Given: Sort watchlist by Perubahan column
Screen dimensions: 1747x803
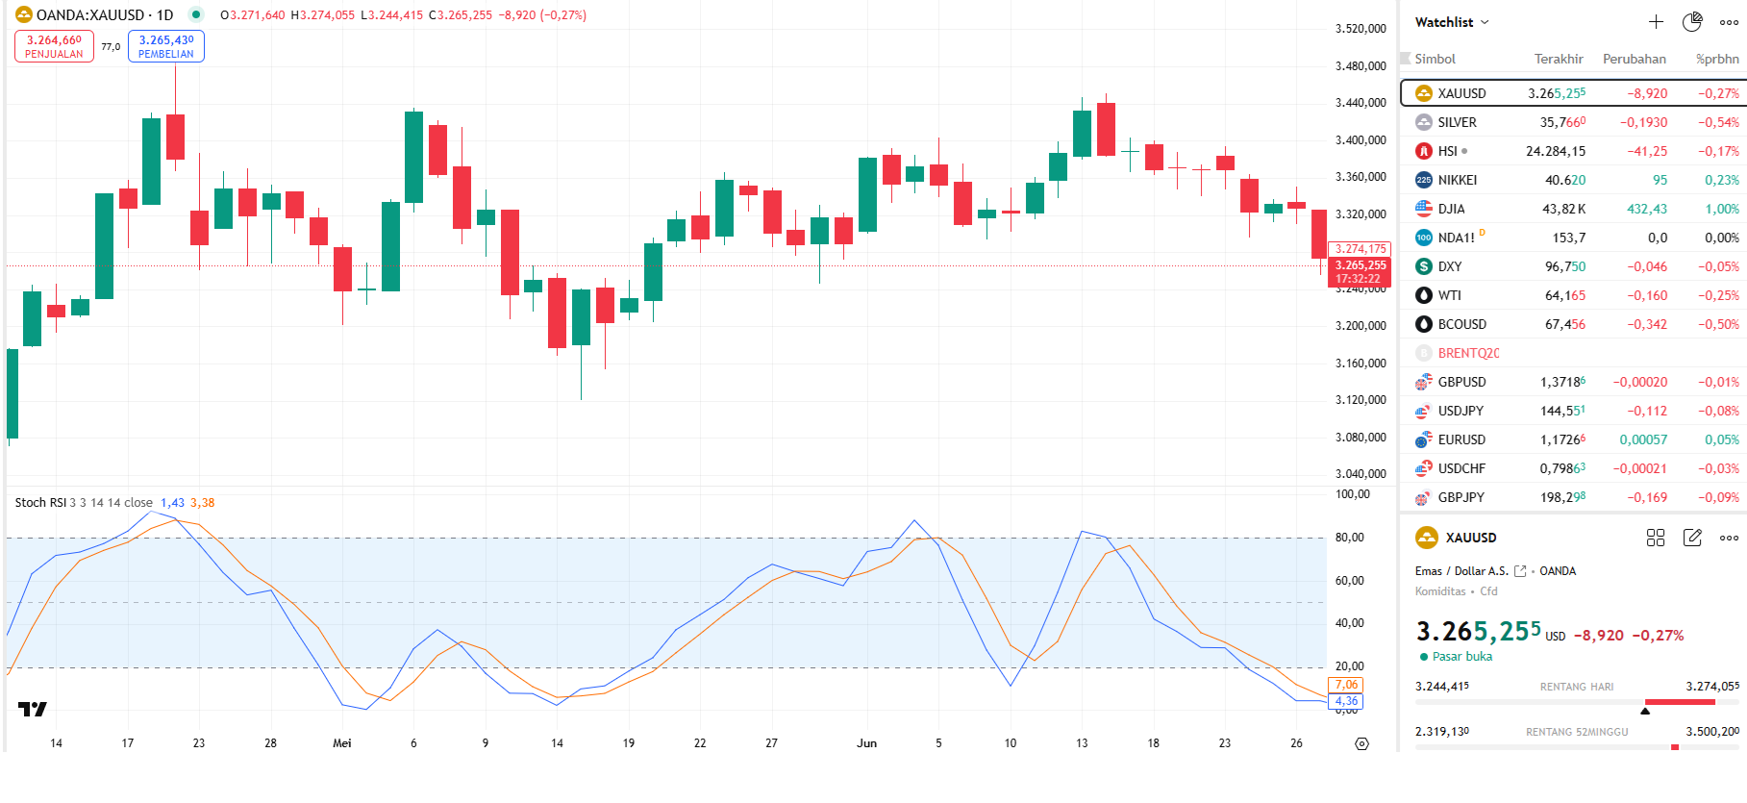Looking at the screenshot, I should (x=1634, y=59).
